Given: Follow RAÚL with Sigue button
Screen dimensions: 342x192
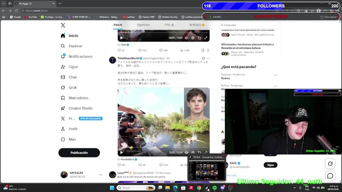Looking at the screenshot, I should [270, 165].
